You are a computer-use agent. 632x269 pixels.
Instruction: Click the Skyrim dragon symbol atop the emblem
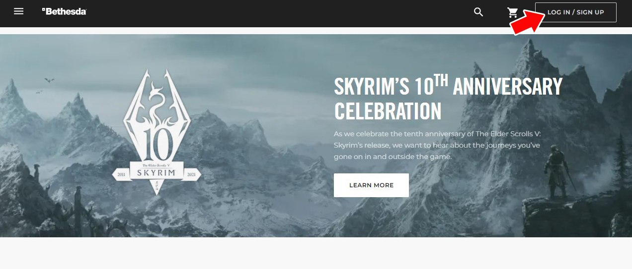click(x=157, y=101)
